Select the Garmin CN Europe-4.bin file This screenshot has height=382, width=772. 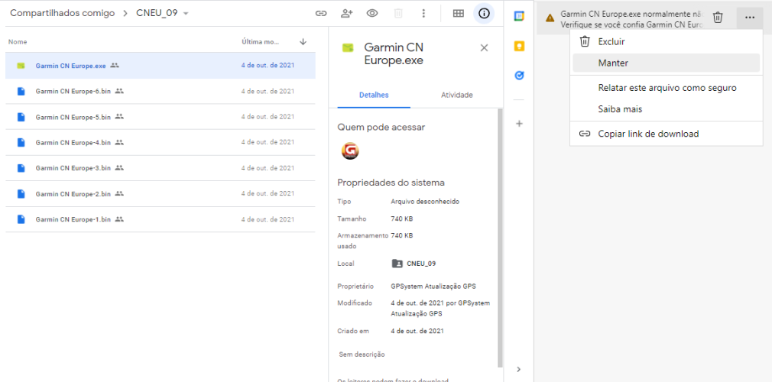tap(161, 142)
